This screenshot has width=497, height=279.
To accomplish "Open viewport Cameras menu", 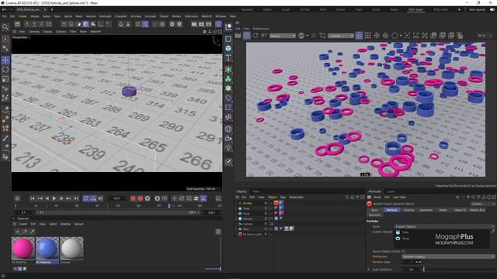I will tap(34, 32).
